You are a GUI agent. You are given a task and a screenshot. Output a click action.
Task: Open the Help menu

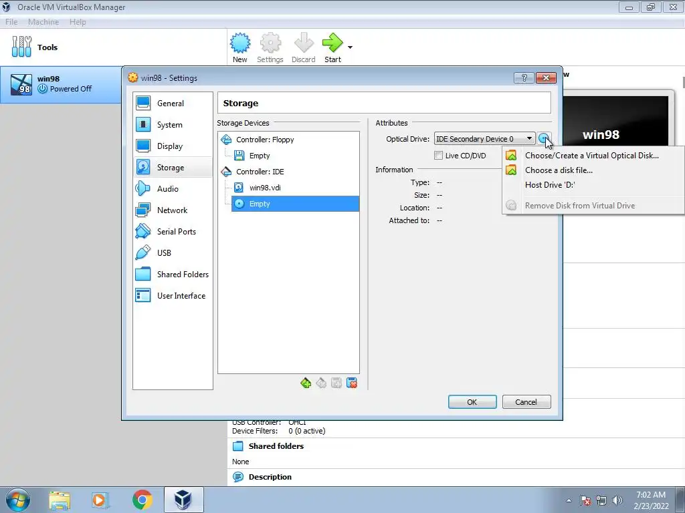pyautogui.click(x=78, y=22)
